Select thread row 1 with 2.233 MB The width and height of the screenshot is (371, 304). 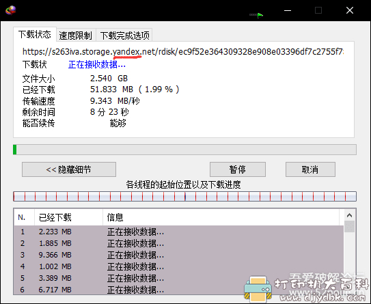click(178, 232)
